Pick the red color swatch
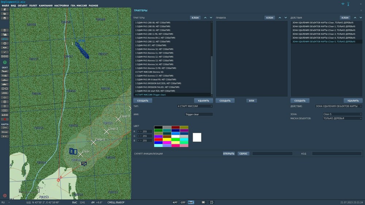 coord(158,140)
